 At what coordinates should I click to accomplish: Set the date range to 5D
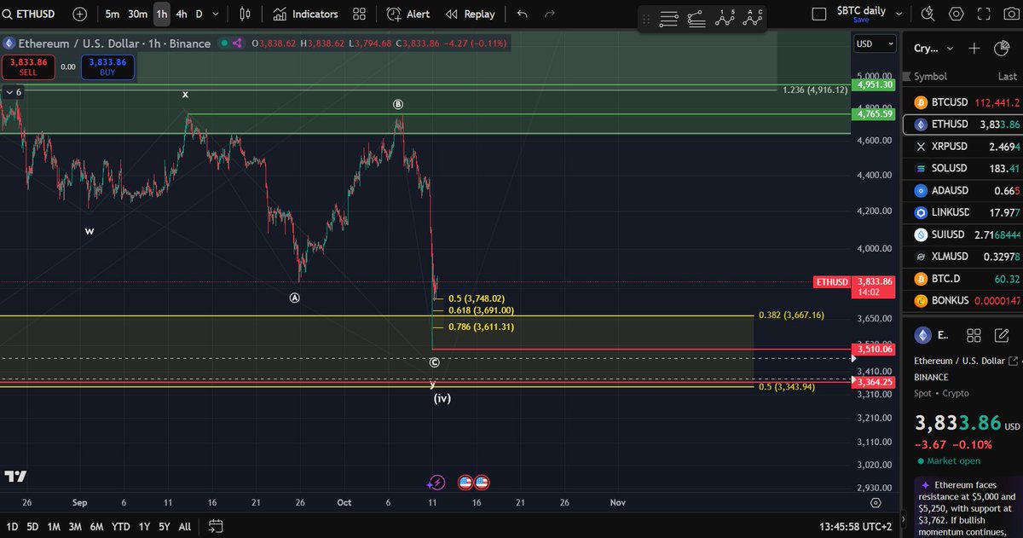(32, 526)
